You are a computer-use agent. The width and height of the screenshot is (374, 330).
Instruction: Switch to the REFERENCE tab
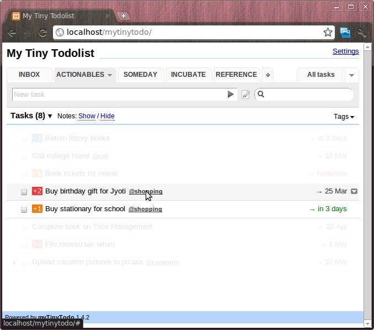point(237,75)
